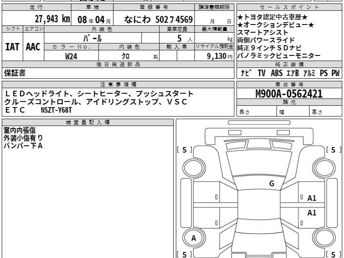Select chassis number M900A-0562421
This screenshot has height=258, width=344.
pyautogui.click(x=289, y=94)
